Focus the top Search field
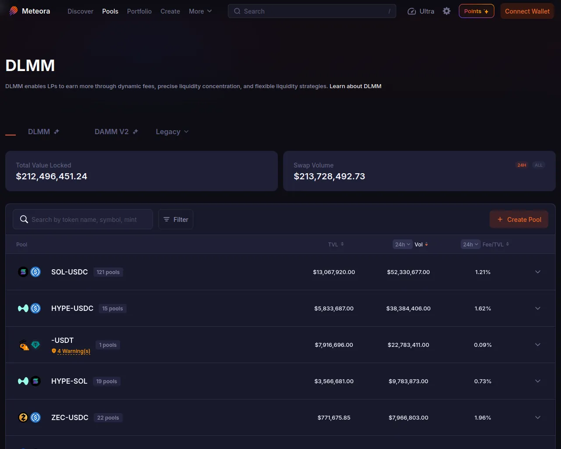Viewport: 561px width, 449px height. click(312, 11)
